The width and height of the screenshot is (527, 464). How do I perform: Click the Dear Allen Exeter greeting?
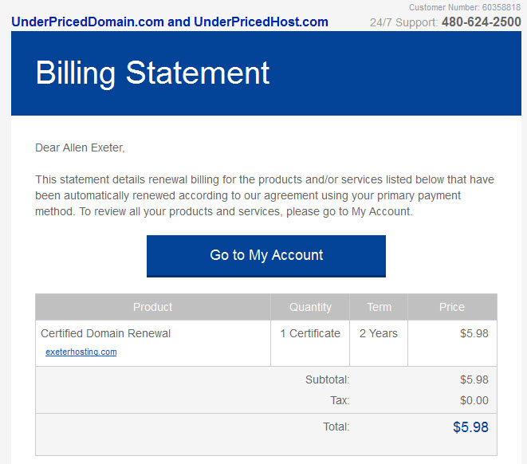(80, 147)
